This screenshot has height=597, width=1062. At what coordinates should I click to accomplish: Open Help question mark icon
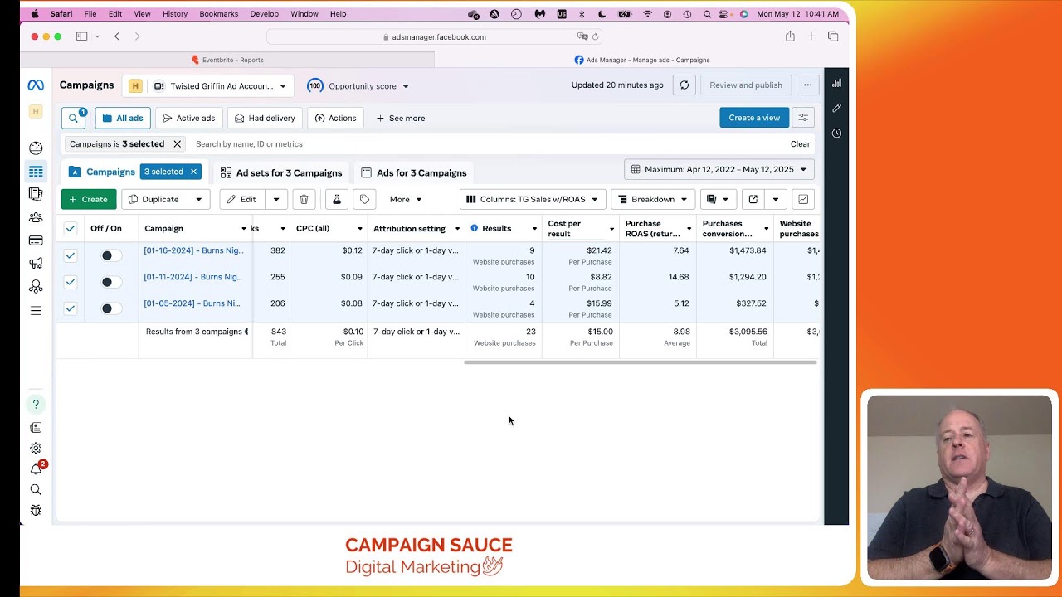tap(36, 405)
